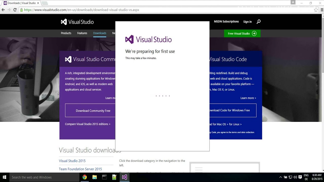The image size is (324, 182).
Task: Click the Sign in link
Action: pos(248,22)
